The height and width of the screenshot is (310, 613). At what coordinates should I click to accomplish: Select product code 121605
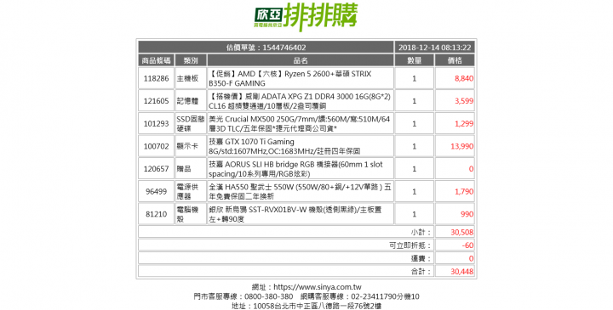pyautogui.click(x=156, y=101)
